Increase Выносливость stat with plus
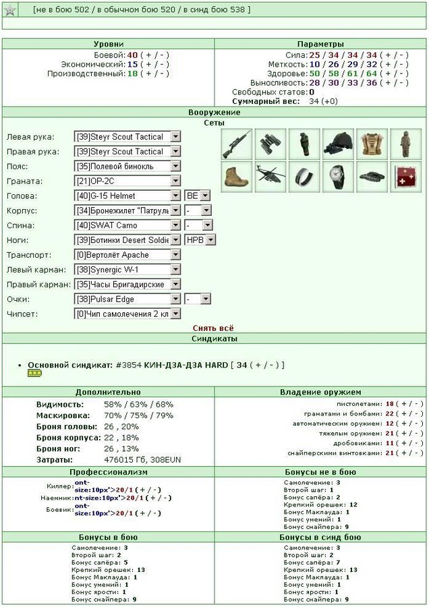This screenshot has height=607, width=429. (388, 82)
